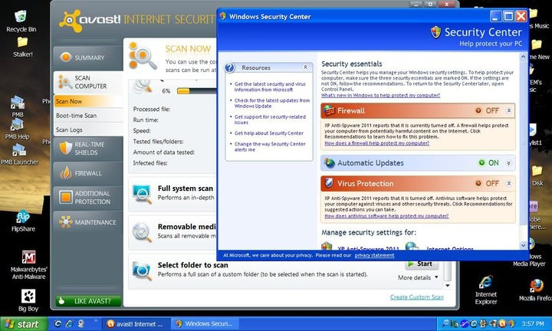Select the SCAN COMPUTER tab
This screenshot has width=552, height=331.
(88, 82)
